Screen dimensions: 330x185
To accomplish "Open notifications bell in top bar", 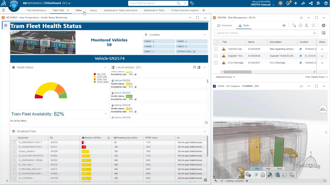I will click(288, 3).
